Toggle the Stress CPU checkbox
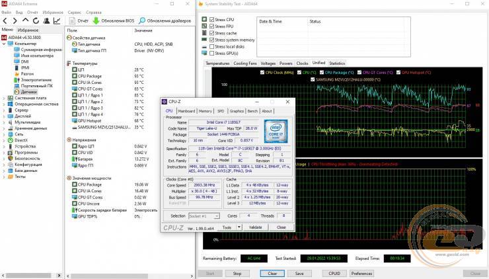This screenshot has height=279, width=489. [x=211, y=19]
